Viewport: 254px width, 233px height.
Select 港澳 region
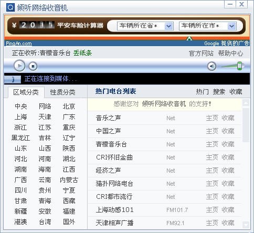point(21,222)
